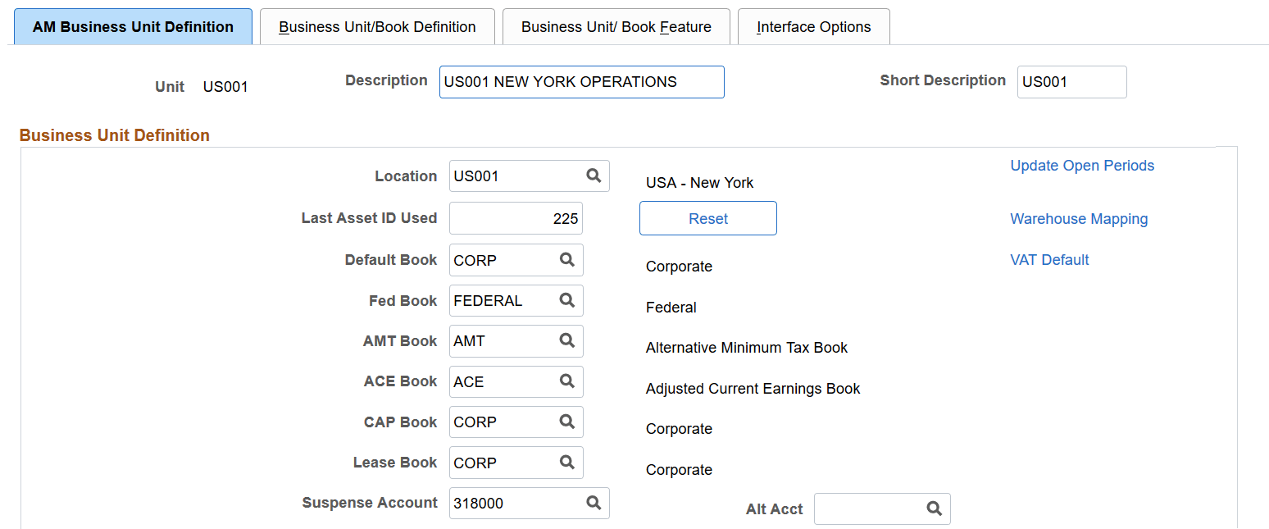Screen dimensions: 1269x529
Task: Switch to the Business Unit/Book Definition tab
Action: pos(377,26)
